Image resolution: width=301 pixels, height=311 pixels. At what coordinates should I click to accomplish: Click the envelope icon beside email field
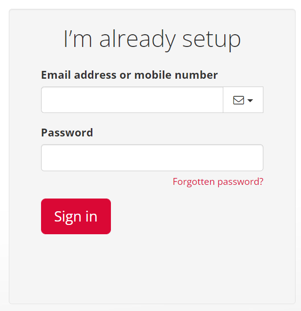point(238,100)
